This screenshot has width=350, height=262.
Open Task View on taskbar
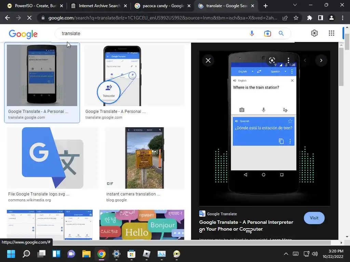(41, 254)
